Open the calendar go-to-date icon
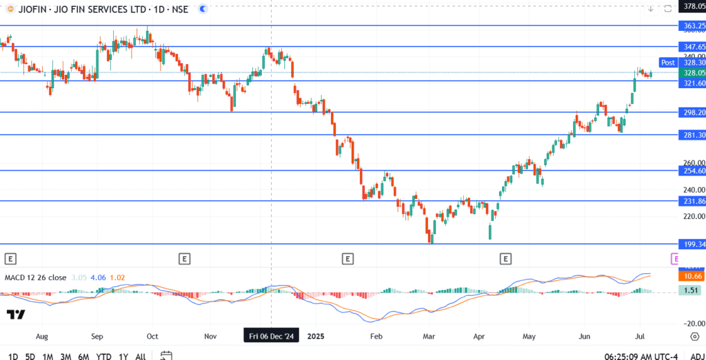The image size is (706, 360). pyautogui.click(x=165, y=356)
